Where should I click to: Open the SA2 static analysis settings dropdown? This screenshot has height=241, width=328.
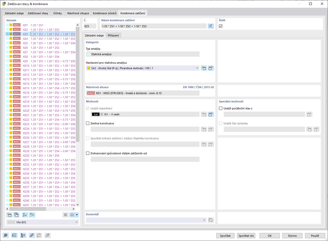pos(197,68)
